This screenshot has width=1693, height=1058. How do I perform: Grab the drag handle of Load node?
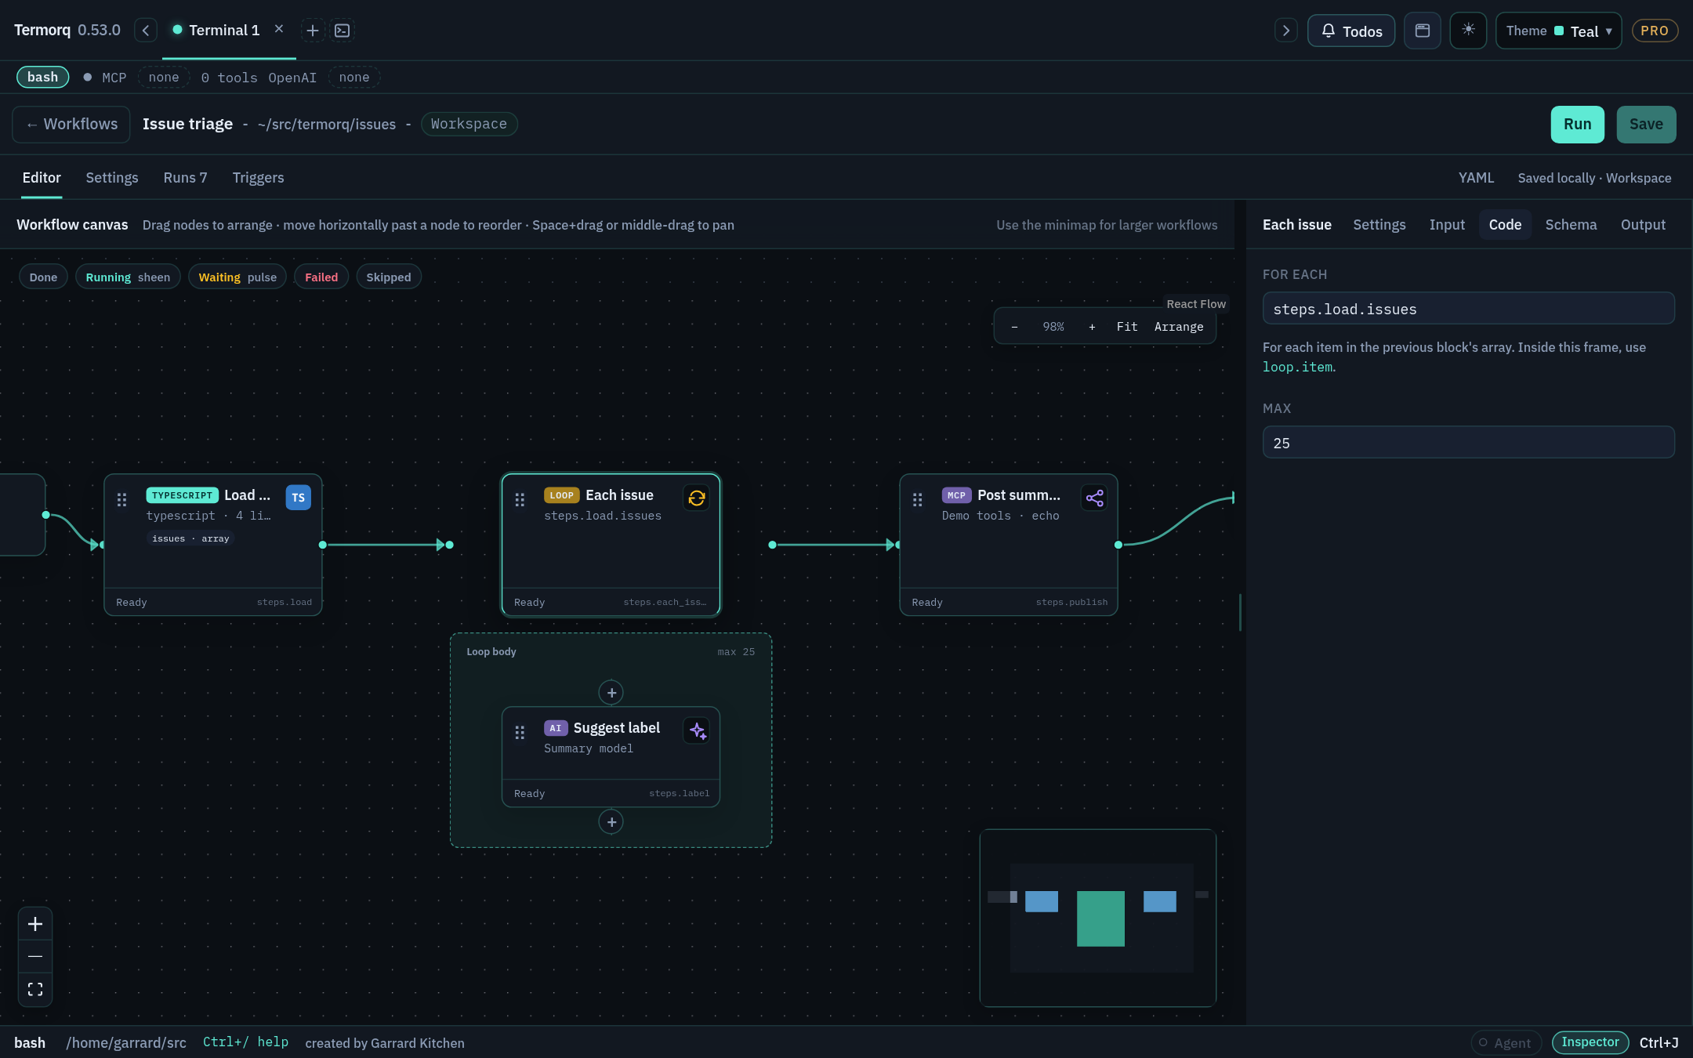(121, 499)
